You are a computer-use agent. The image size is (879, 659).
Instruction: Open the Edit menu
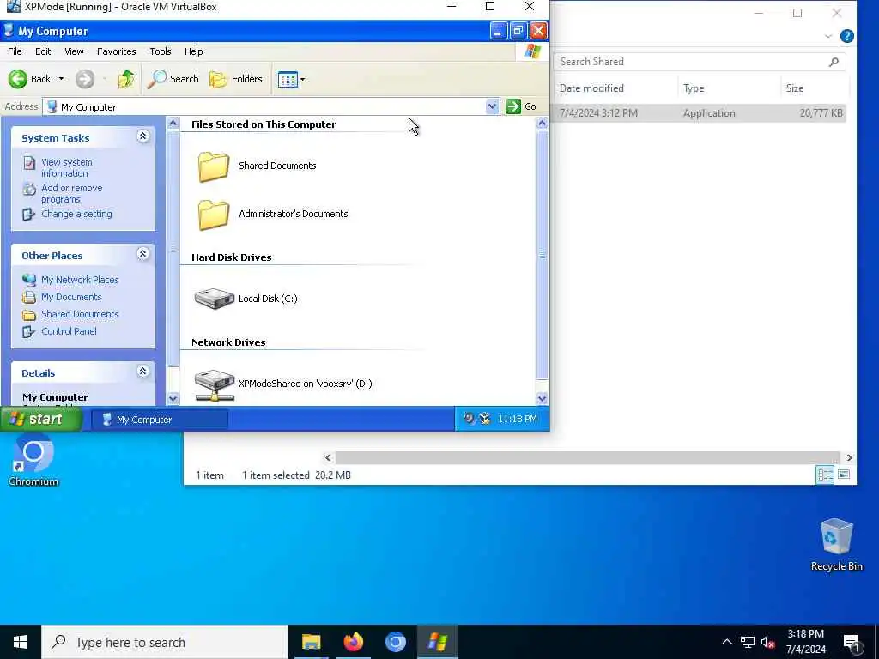click(43, 51)
